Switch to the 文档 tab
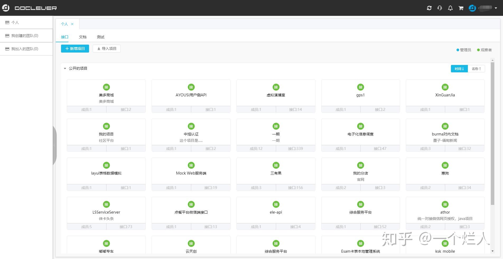503x259 pixels. coord(83,37)
